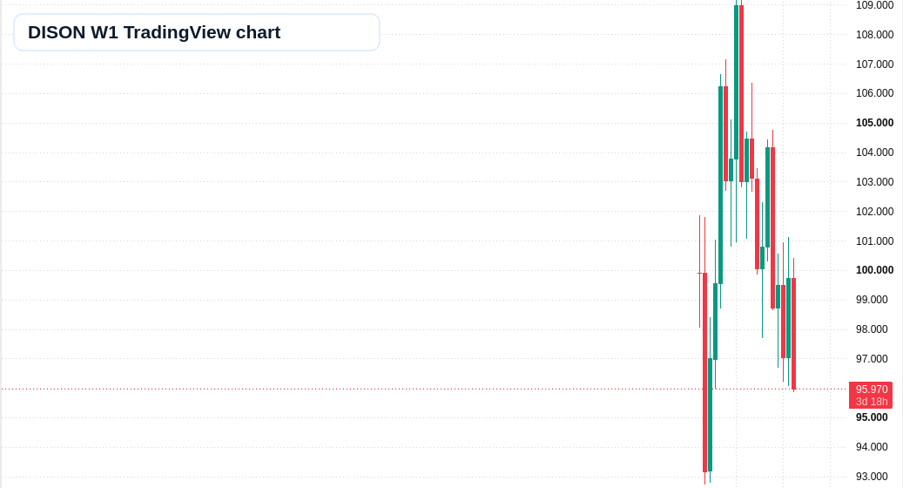Select the 94.000 price scale label
The image size is (903, 488).
point(872,447)
